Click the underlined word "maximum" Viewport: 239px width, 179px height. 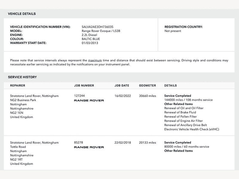95,60
